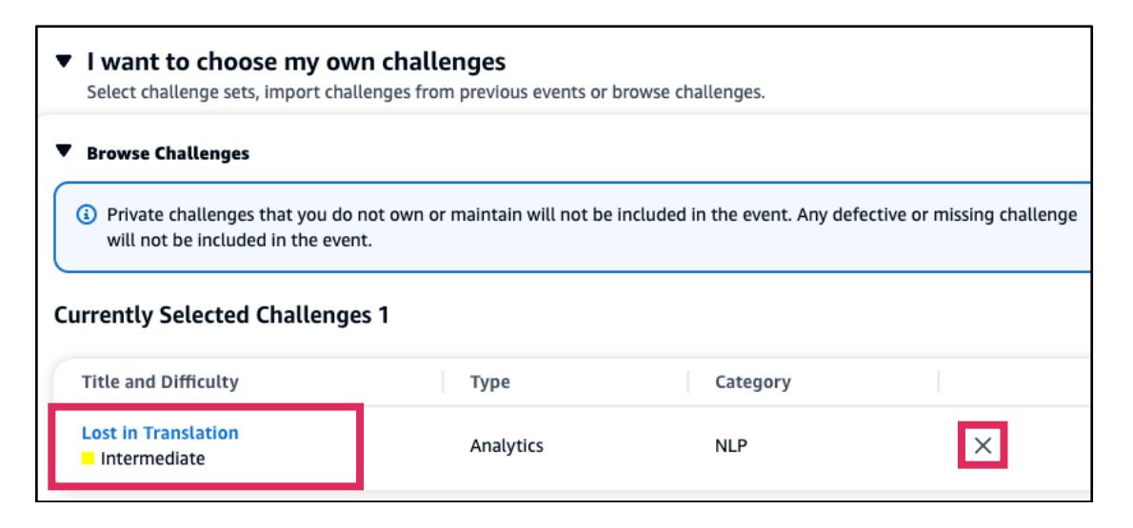The image size is (1133, 528).
Task: Click the Currently Selected Challenges heading
Action: click(x=221, y=317)
